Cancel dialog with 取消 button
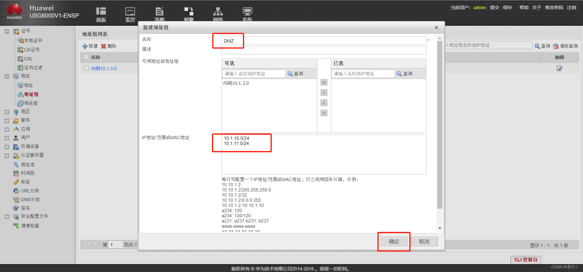This screenshot has height=272, width=583. pyautogui.click(x=424, y=242)
